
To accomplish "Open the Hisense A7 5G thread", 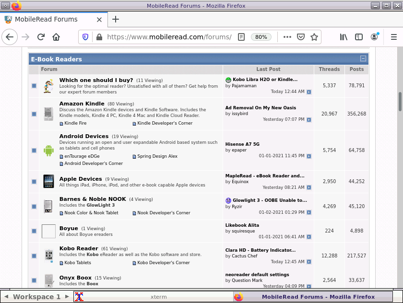I will (242, 144).
